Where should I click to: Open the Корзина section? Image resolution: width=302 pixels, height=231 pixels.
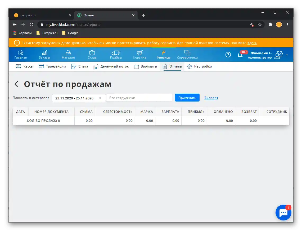[x=139, y=54]
